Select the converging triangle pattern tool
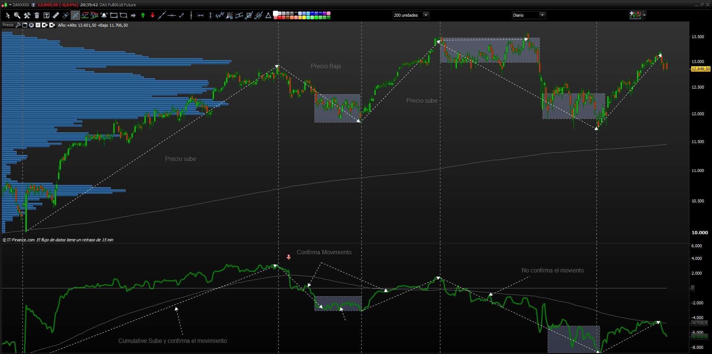 95,15
